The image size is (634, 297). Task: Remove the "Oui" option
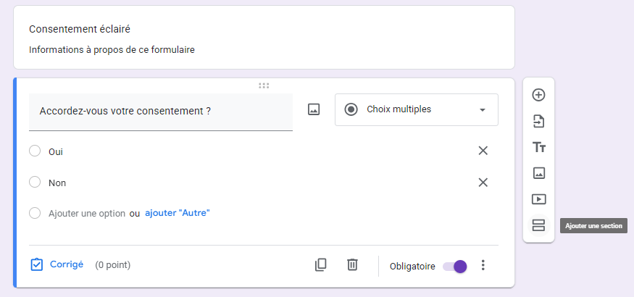click(483, 151)
